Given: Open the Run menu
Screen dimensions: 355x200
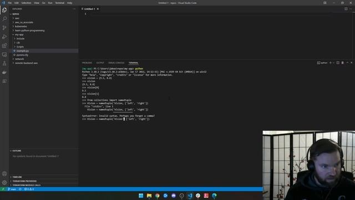Looking at the screenshot, I should point(50,3).
